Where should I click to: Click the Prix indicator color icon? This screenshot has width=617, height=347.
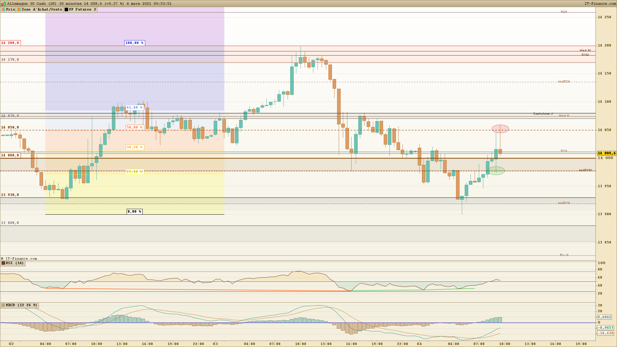pos(3,10)
